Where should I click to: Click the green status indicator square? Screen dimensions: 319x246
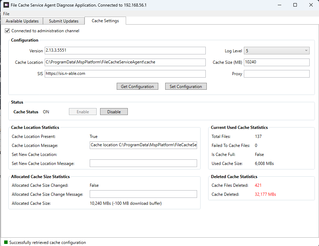(6, 242)
